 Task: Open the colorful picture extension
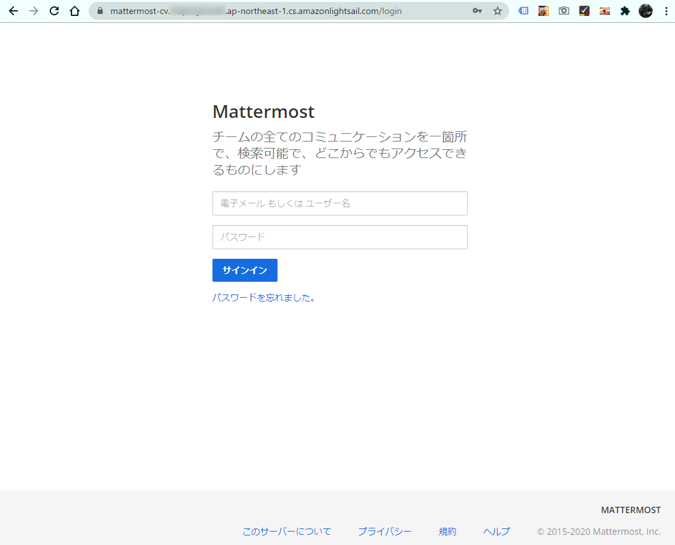[x=544, y=11]
